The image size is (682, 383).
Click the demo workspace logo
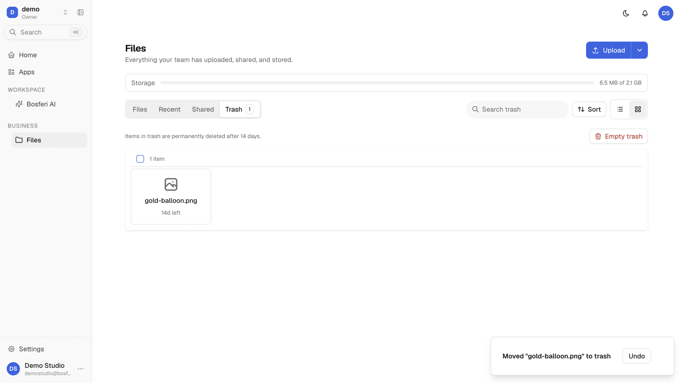[12, 12]
